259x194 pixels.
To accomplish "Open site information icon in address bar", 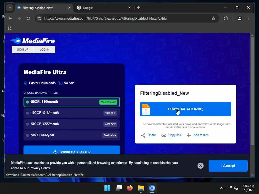I will tap(39, 18).
